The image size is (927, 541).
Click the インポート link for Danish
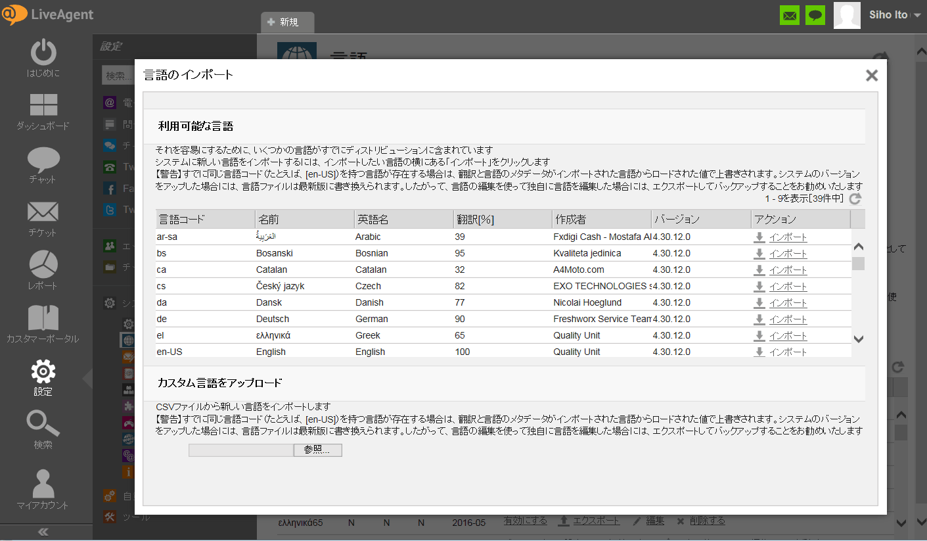(788, 303)
